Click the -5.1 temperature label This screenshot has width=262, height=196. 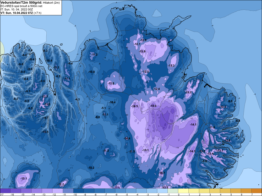coord(103,108)
